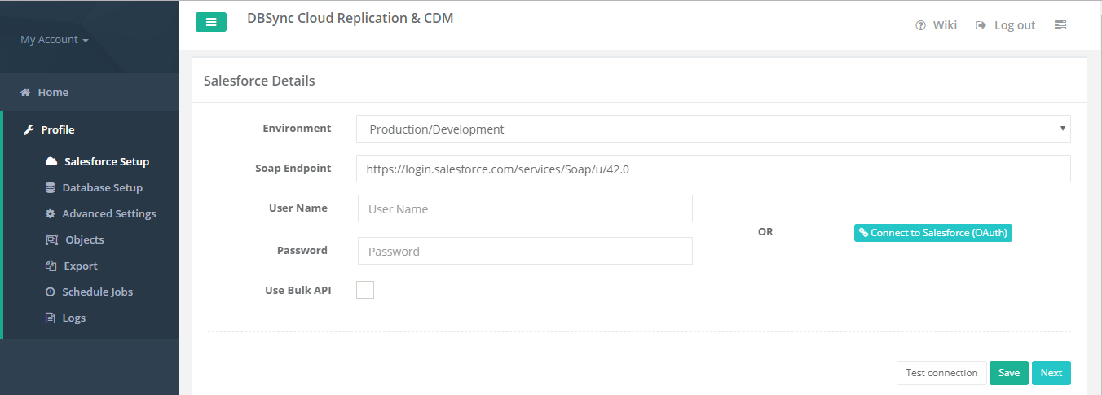Click the Objects group icon
This screenshot has height=395, width=1102.
[x=51, y=239]
